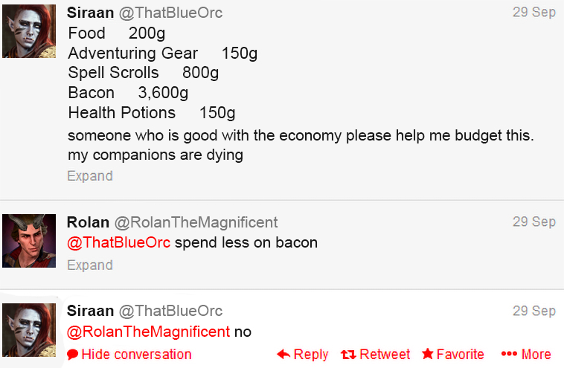Image resolution: width=564 pixels, height=368 pixels.
Task: Open Rolan's profile picture
Action: click(x=29, y=241)
